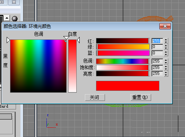Click the 亮度 gradient slider bar

[123, 73]
